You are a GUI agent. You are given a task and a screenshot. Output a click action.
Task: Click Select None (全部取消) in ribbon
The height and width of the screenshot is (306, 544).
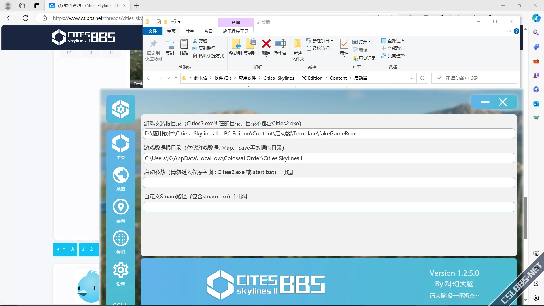pos(393,48)
